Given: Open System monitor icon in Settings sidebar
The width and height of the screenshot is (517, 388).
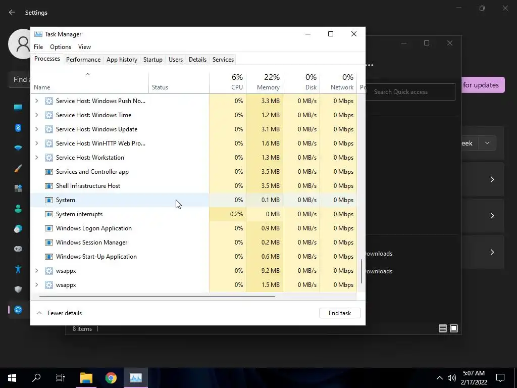Looking at the screenshot, I should [18, 108].
